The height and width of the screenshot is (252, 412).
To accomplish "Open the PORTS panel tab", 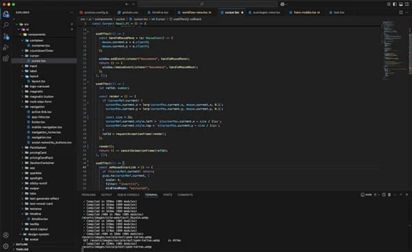I will (168, 195).
